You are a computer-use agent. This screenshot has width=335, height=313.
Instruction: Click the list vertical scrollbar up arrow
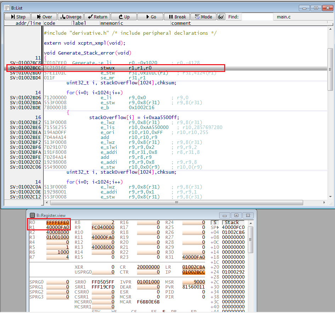[x=330, y=29]
